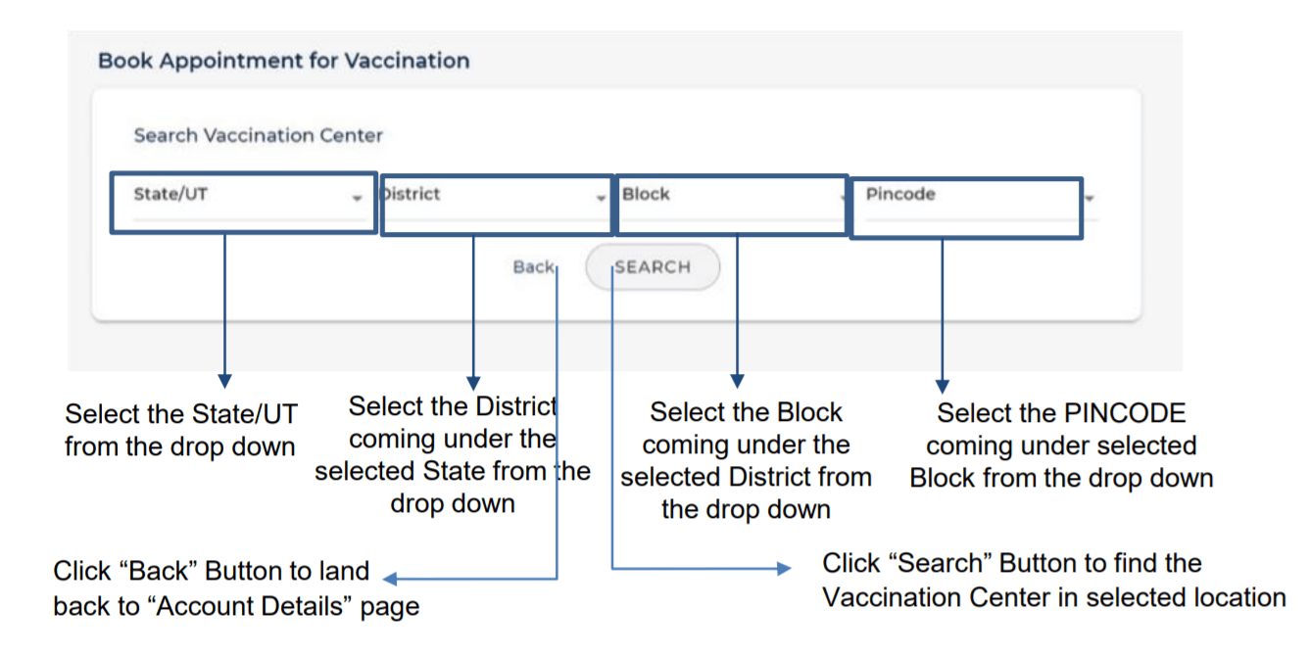Click the small arrow in District field
The width and height of the screenshot is (1310, 657).
pos(601,199)
